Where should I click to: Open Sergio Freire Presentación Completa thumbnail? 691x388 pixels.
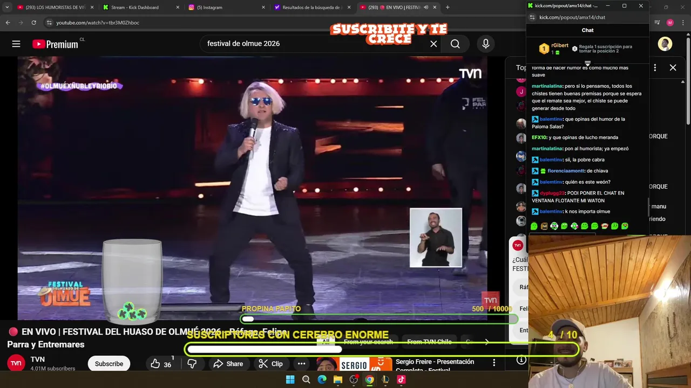354,365
